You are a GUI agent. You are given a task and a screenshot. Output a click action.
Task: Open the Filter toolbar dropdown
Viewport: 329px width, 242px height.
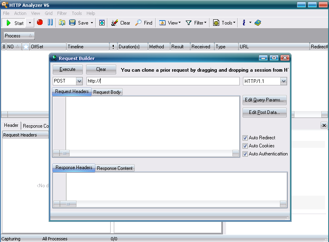(x=196, y=23)
